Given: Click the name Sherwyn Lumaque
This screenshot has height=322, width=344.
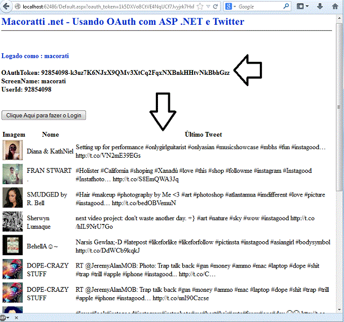Looking at the screenshot, I should click(39, 222).
